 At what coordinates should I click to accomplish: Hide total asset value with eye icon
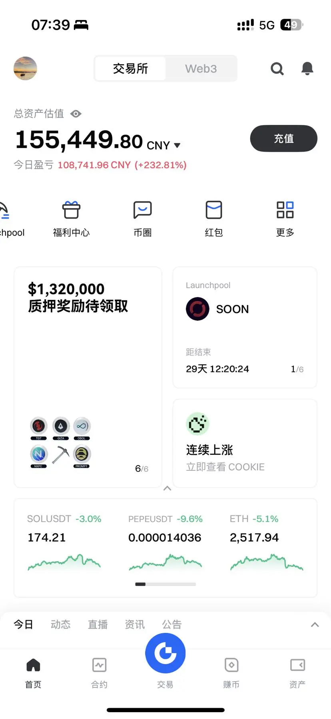click(x=76, y=114)
